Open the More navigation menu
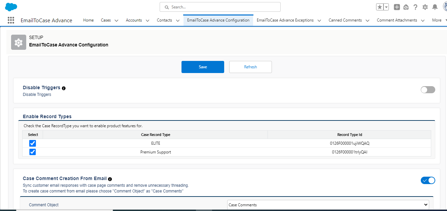The height and width of the screenshot is (211, 447). [x=439, y=20]
